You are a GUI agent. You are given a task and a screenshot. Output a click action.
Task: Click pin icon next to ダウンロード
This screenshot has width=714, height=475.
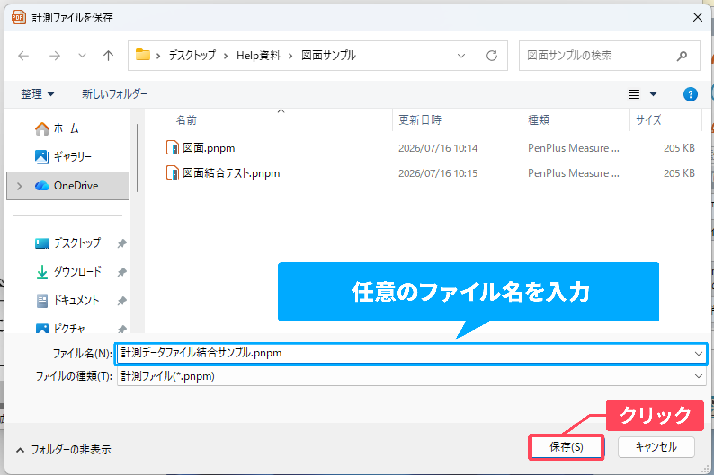[x=122, y=272]
